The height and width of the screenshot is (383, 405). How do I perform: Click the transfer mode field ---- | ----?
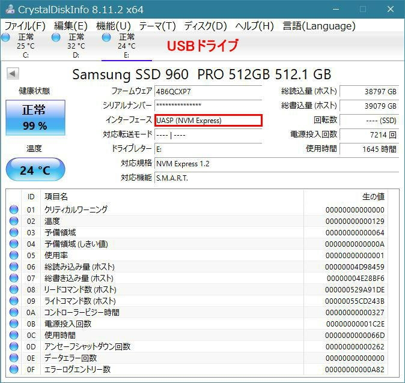208,134
